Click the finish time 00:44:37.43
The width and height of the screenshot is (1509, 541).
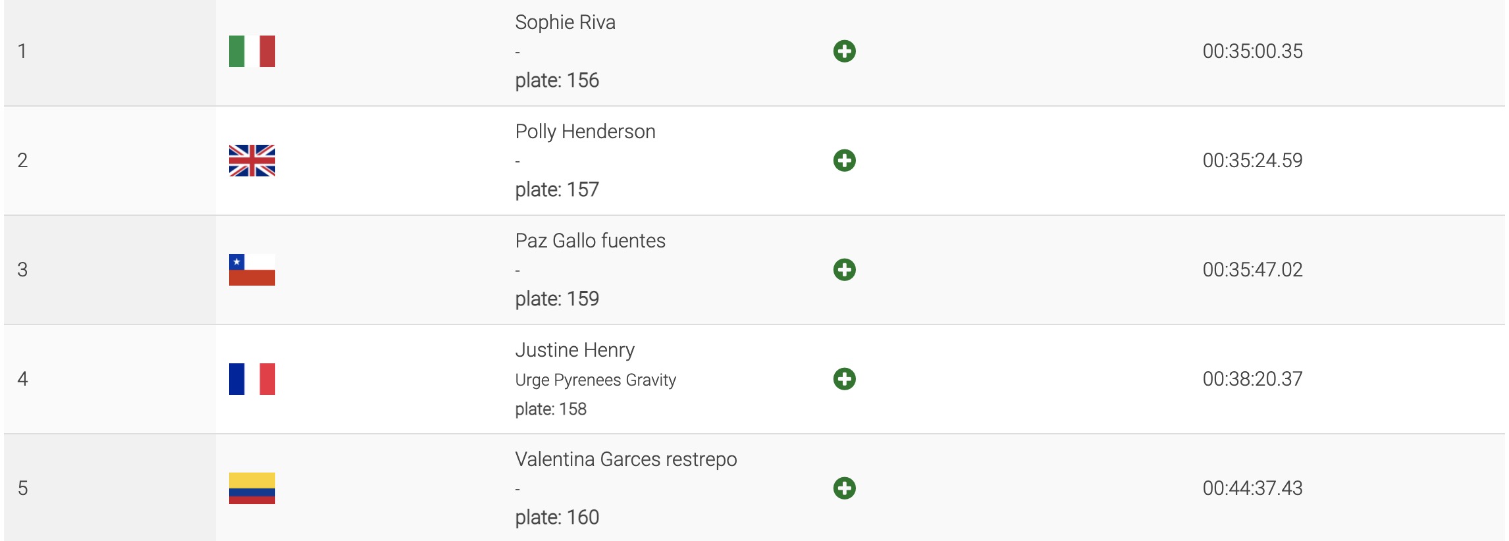click(1252, 488)
